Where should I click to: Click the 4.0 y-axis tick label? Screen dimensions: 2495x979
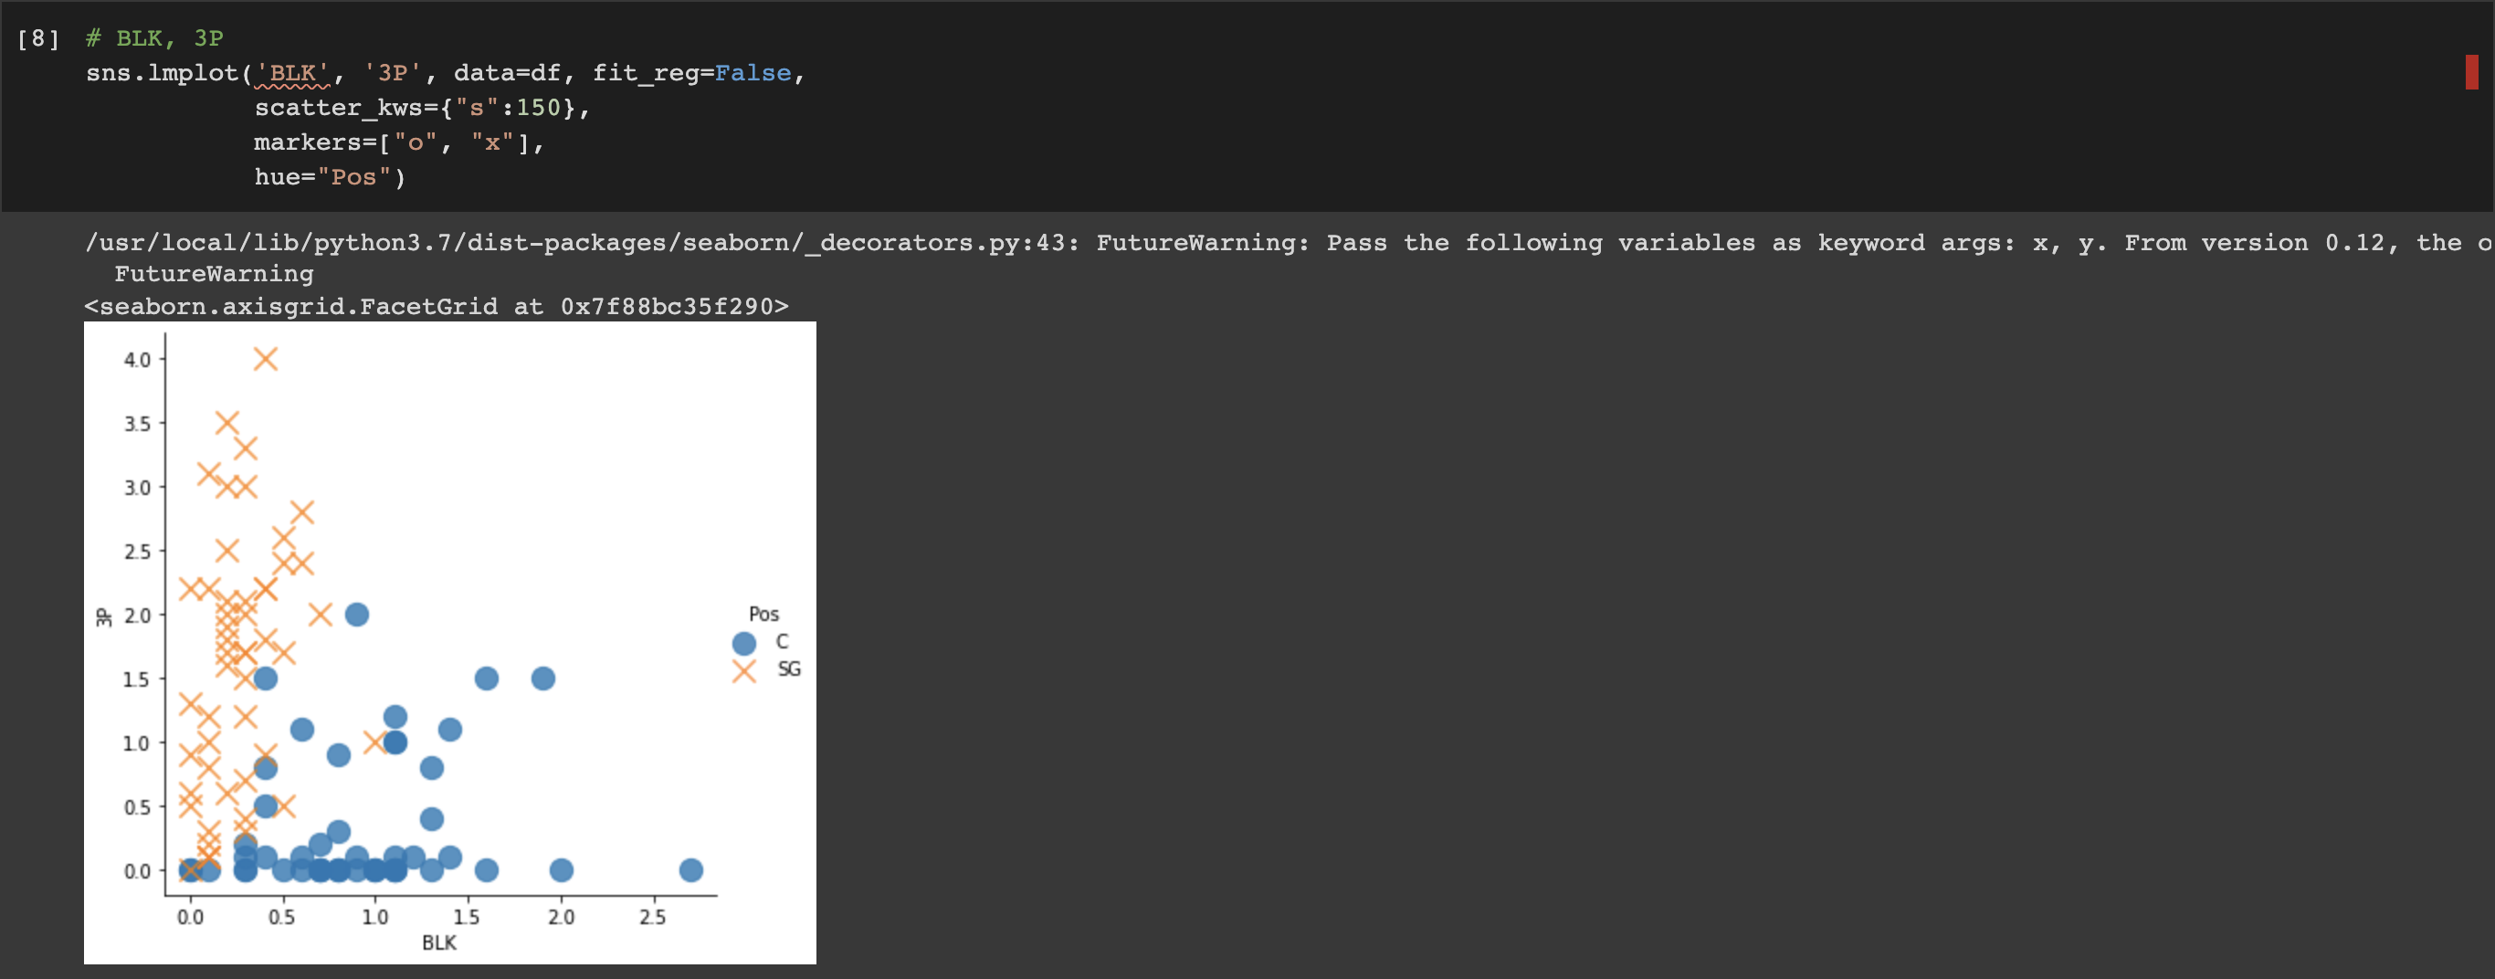(x=138, y=360)
